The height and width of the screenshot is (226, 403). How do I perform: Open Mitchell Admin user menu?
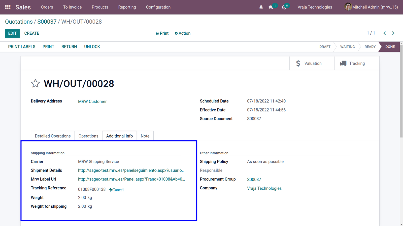(371, 7)
